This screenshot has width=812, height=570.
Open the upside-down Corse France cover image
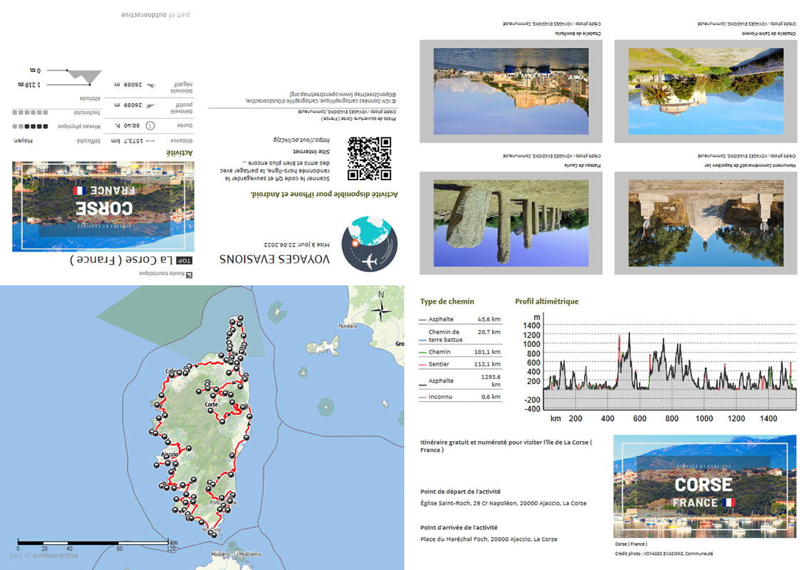pos(103,206)
